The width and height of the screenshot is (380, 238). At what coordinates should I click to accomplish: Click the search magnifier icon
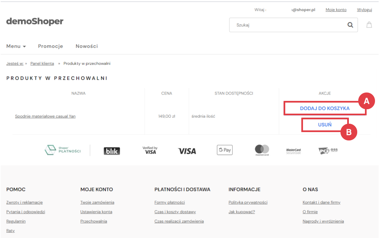click(350, 25)
